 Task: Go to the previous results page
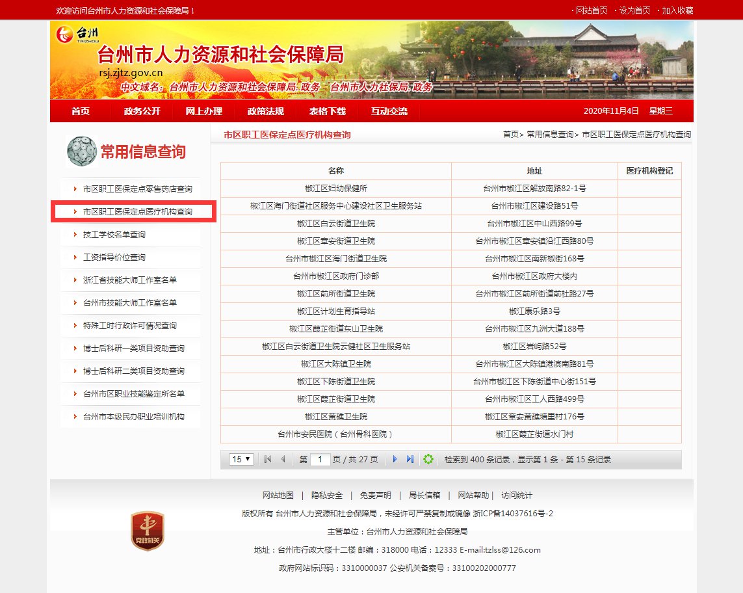(x=283, y=460)
